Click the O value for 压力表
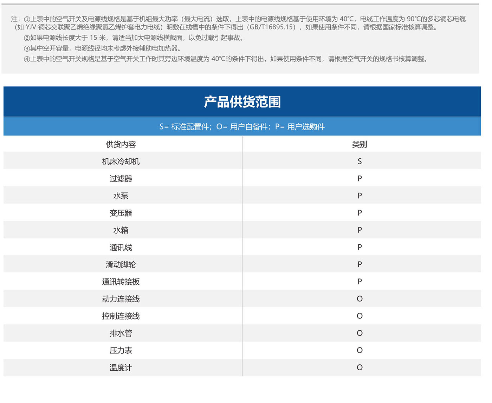This screenshot has height=403, width=492. [x=360, y=350]
